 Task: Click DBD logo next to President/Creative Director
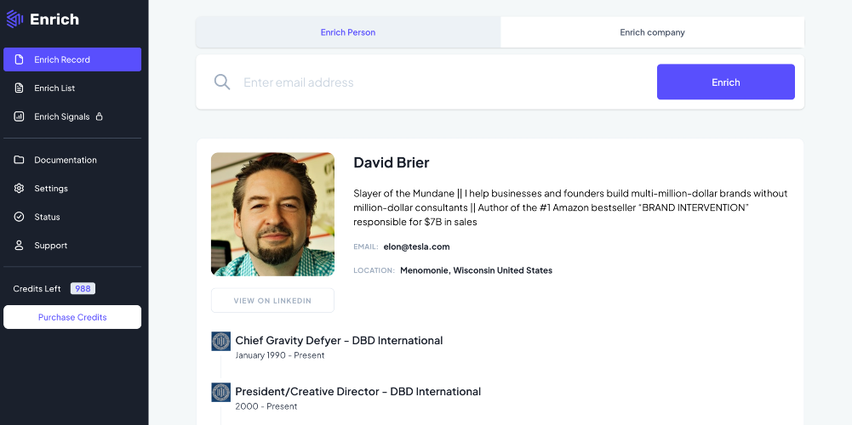[220, 393]
